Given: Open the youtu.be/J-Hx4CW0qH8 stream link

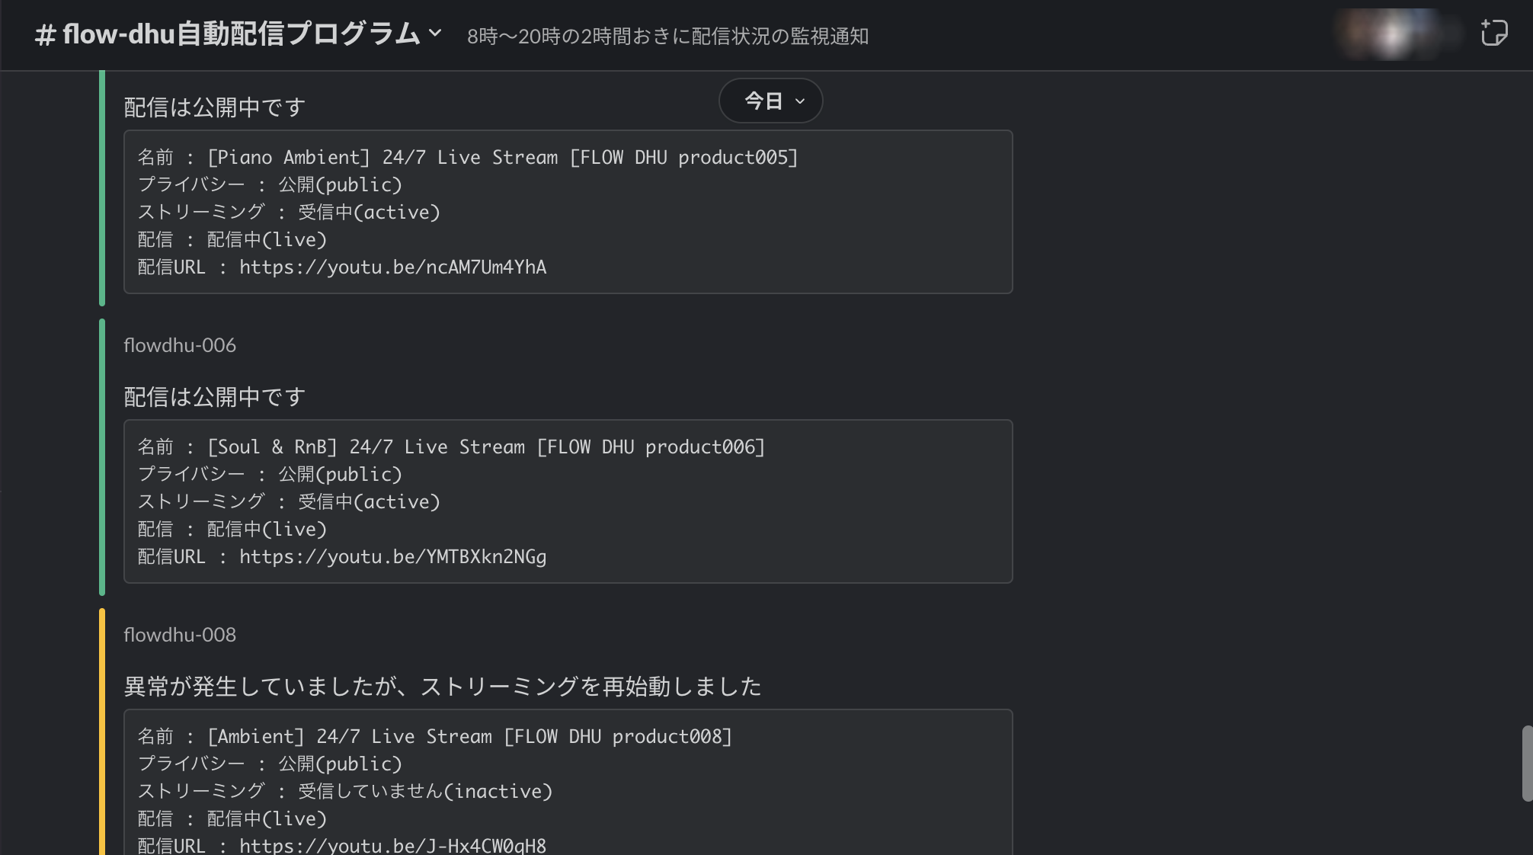Looking at the screenshot, I should point(392,845).
